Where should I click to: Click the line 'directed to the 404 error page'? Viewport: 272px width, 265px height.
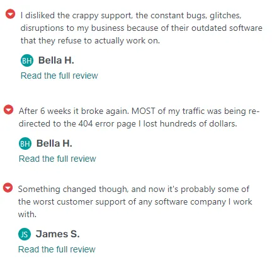pos(77,123)
